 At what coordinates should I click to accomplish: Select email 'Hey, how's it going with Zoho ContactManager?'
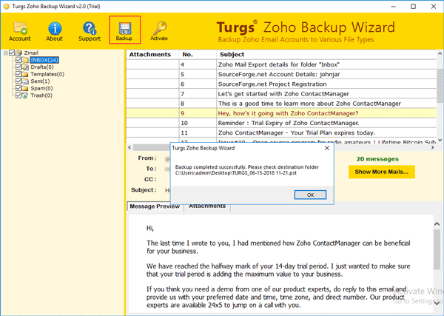click(x=281, y=113)
